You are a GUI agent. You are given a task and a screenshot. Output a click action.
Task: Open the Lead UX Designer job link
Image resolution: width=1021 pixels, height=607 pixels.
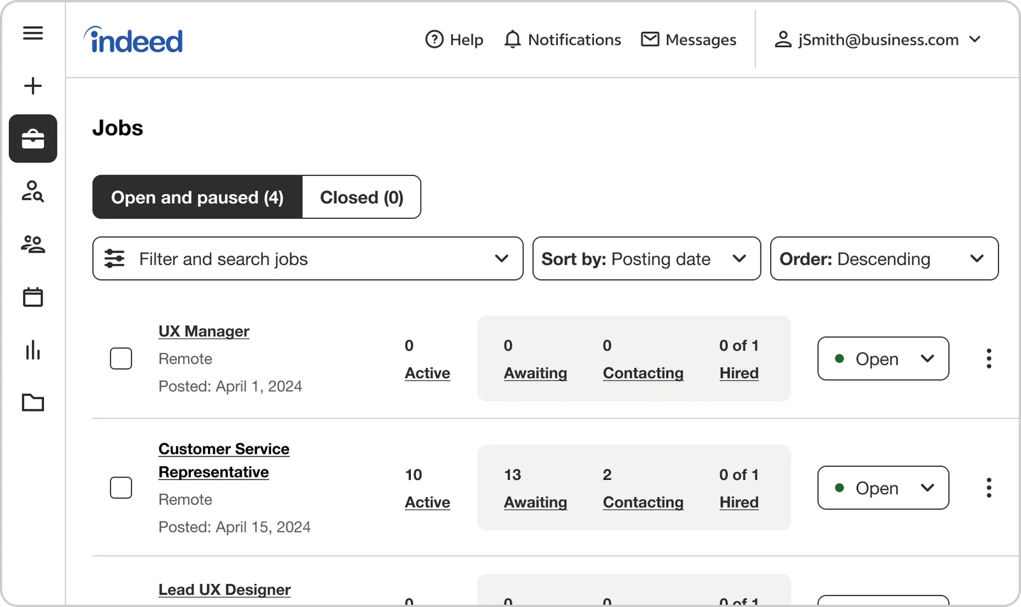(x=225, y=590)
